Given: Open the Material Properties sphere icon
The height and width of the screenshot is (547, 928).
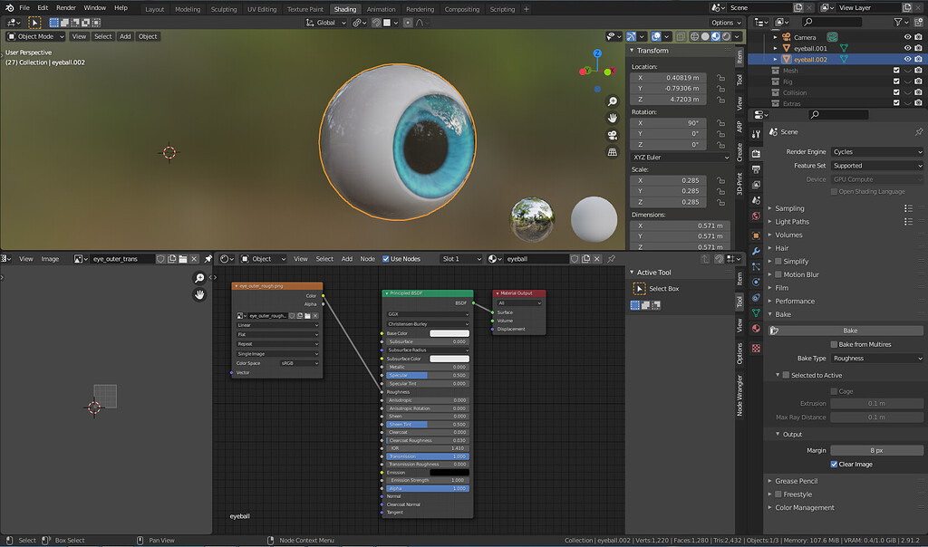Looking at the screenshot, I should tap(755, 330).
